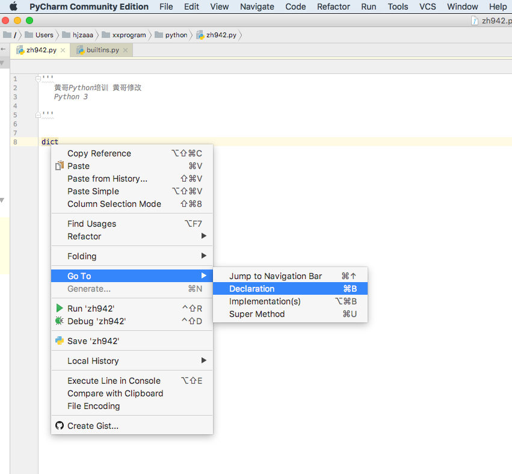Click Find Usages in the context menu
Image resolution: width=512 pixels, height=474 pixels.
click(132, 224)
